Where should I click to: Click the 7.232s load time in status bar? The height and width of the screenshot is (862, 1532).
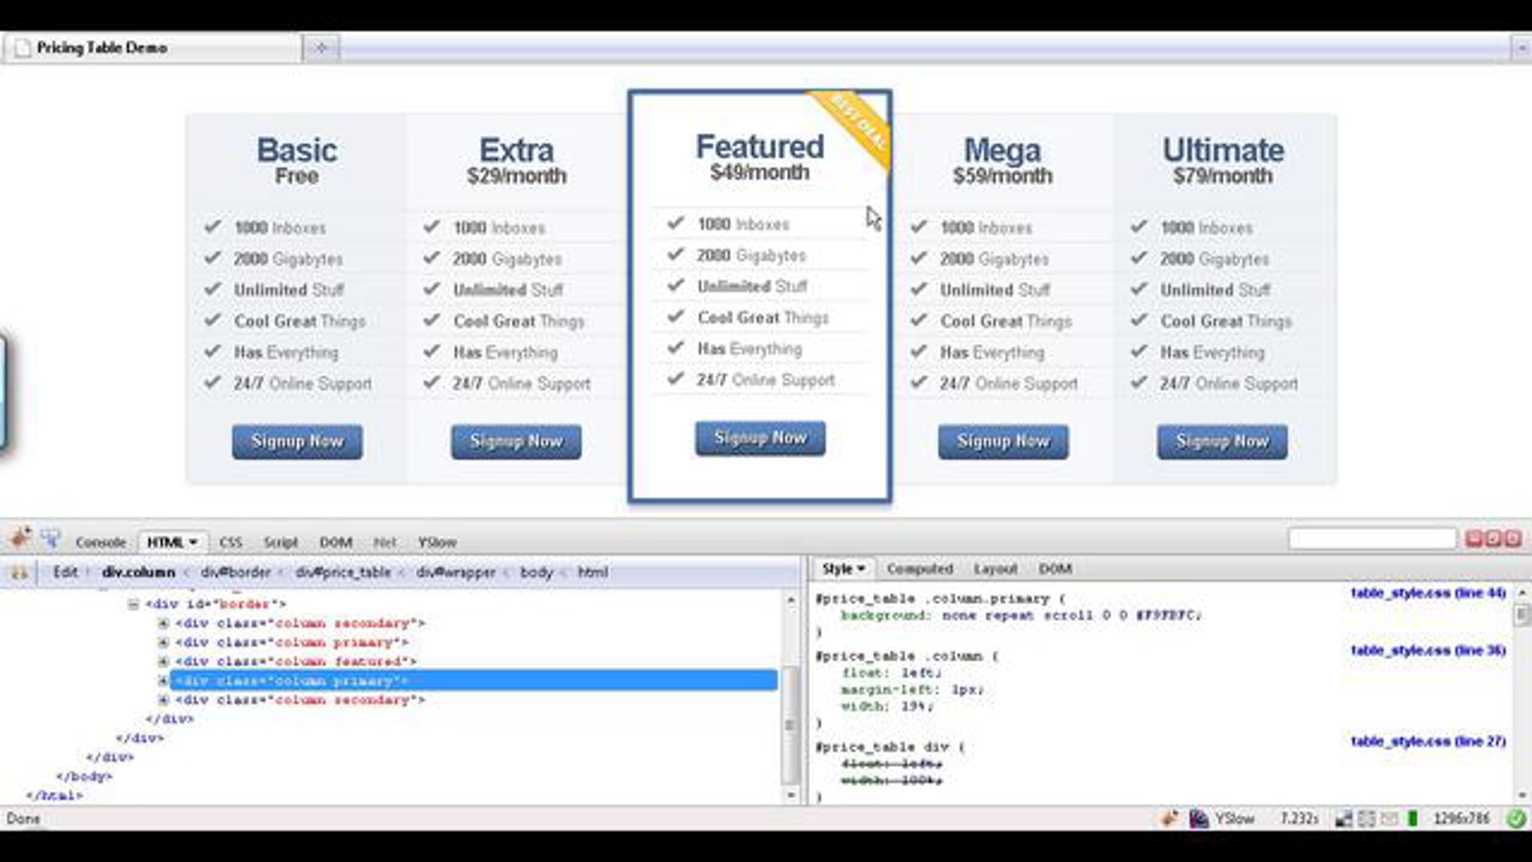[1299, 819]
